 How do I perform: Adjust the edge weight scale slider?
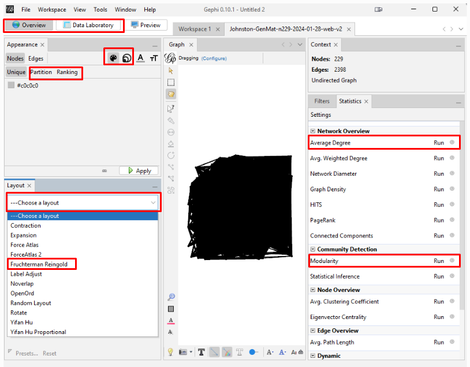pyautogui.click(x=253, y=353)
